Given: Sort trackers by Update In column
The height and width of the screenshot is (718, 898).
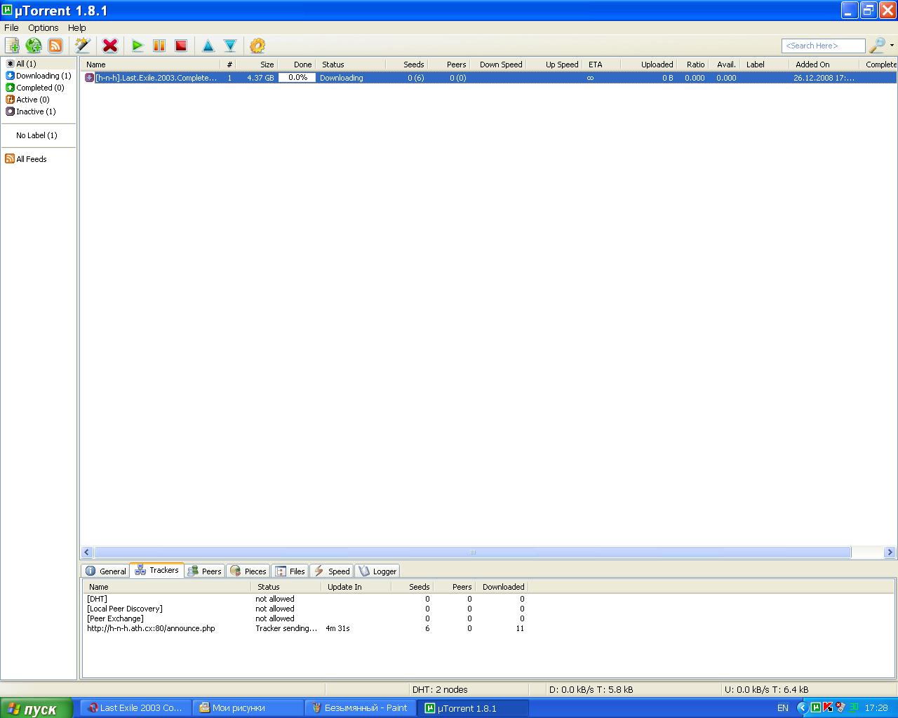Looking at the screenshot, I should point(356,587).
